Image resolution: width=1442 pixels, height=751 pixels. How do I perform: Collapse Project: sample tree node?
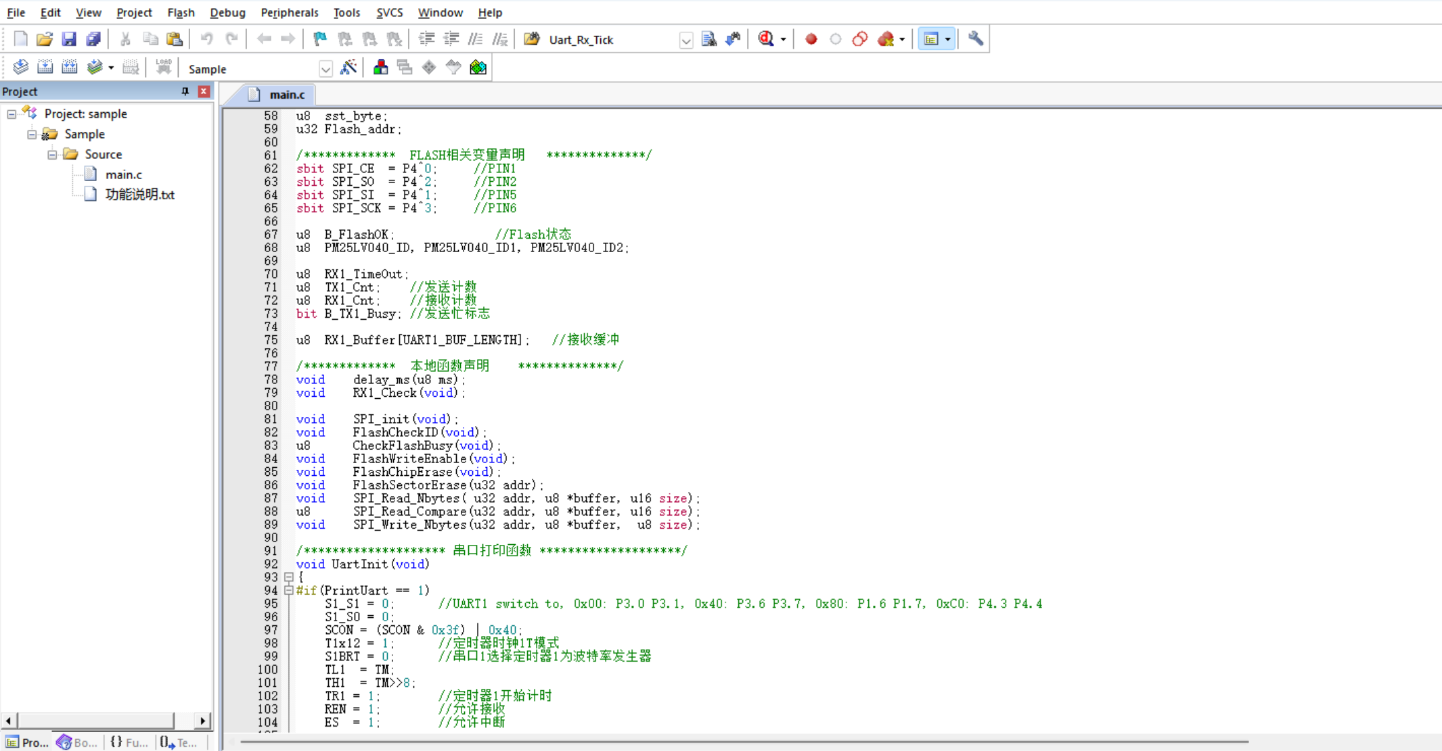click(x=12, y=114)
